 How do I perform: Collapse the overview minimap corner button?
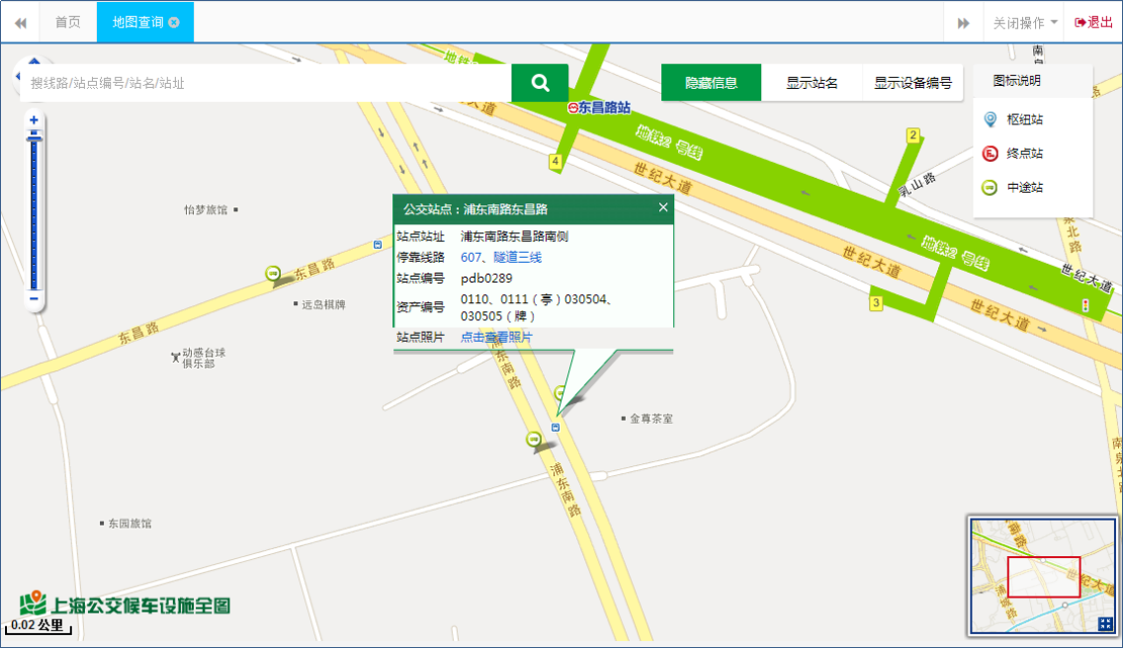point(1105,624)
